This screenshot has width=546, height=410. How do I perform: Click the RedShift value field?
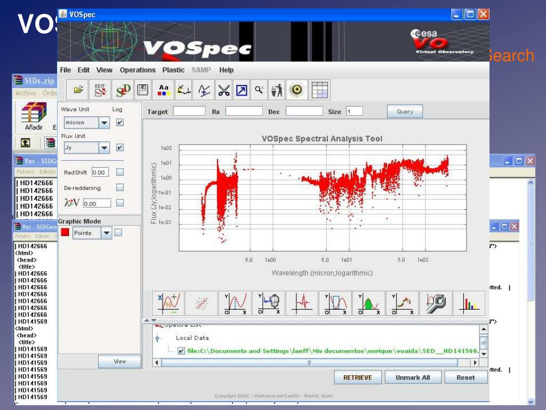pos(100,172)
